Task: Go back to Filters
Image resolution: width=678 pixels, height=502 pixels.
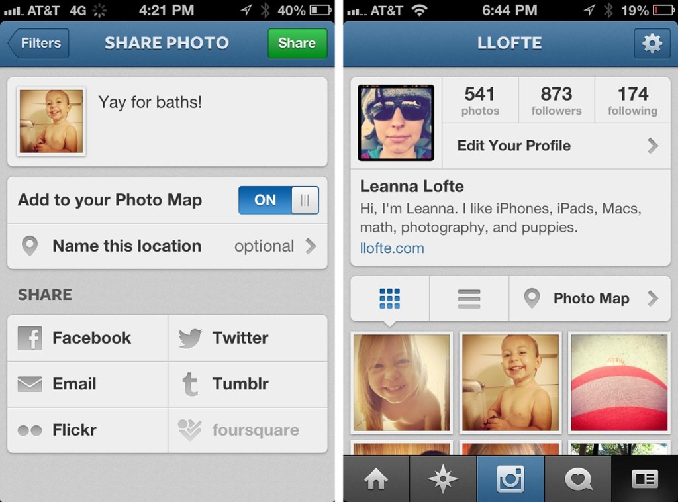Action: click(38, 43)
